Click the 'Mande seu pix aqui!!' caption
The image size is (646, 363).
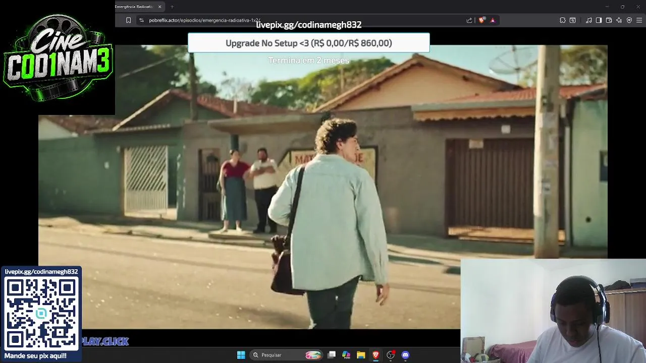[35, 356]
